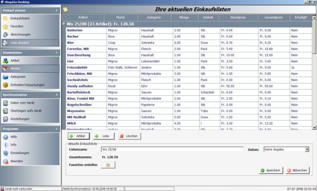This screenshot has height=191, width=317.
Task: Open the Datum dropdown
Action: click(307, 149)
